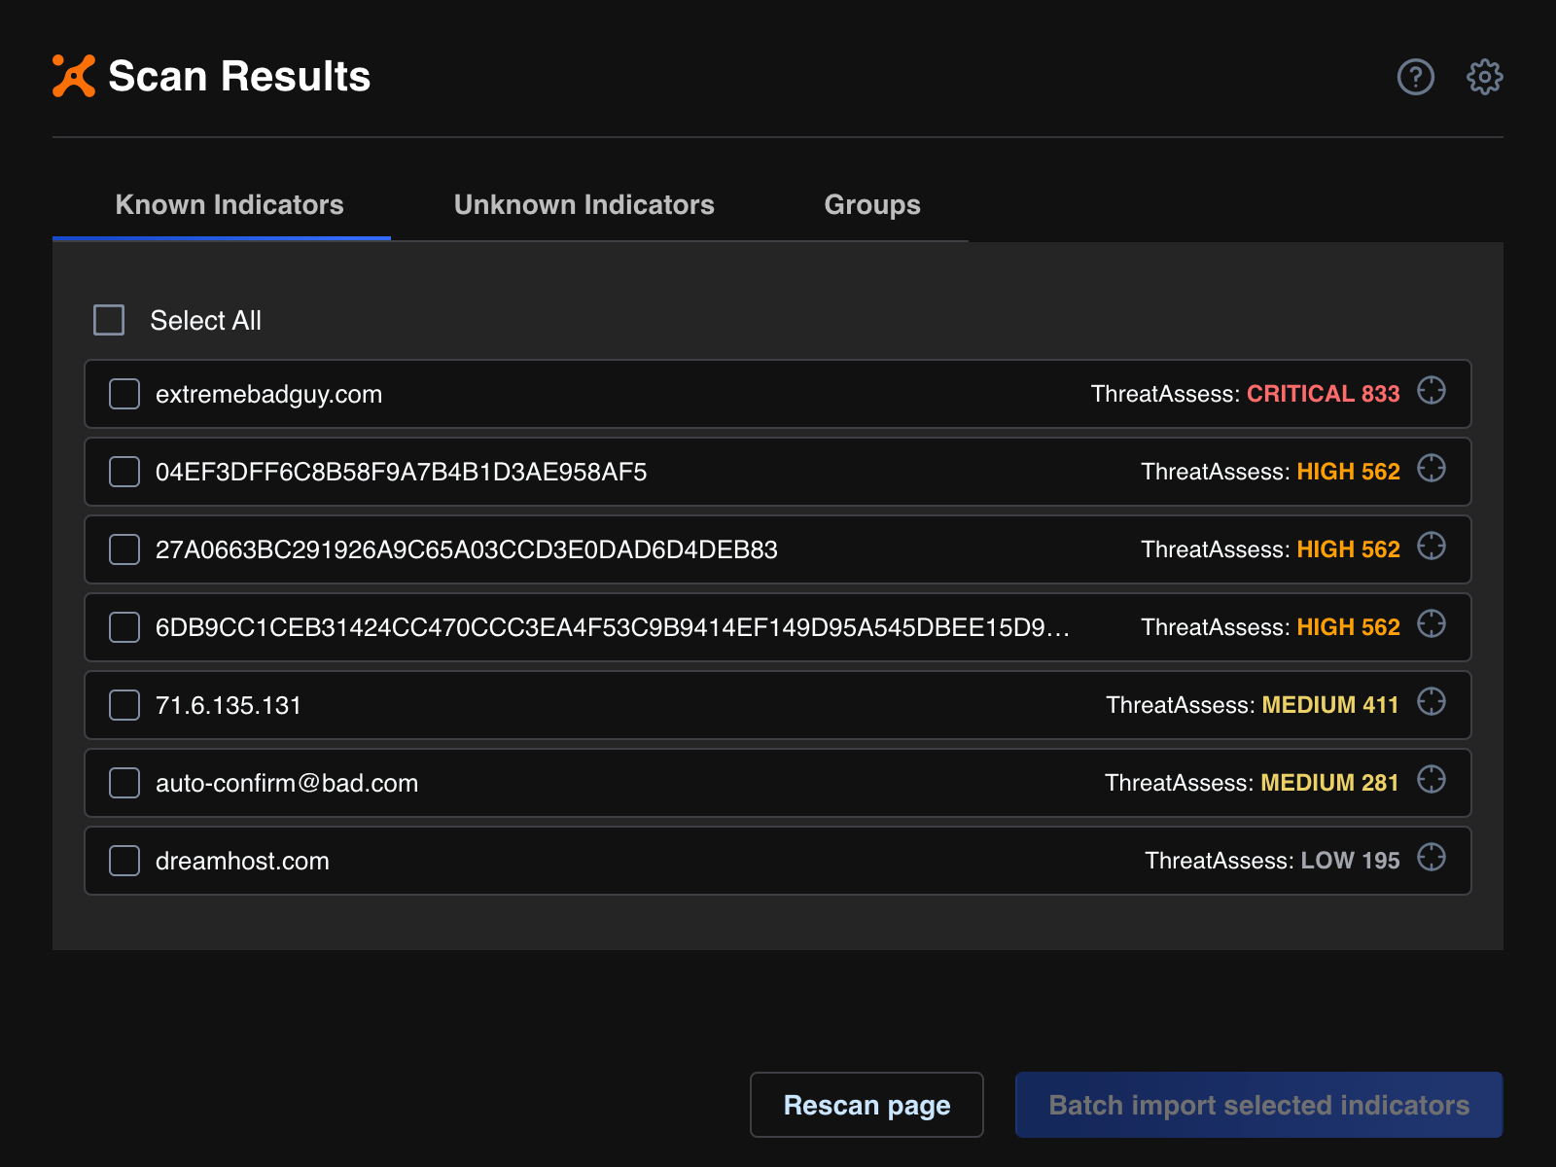Click the 04EF3DFF6C8B58F9A7B4B1D3AE958AF5 hash text
This screenshot has width=1556, height=1167.
pos(401,472)
